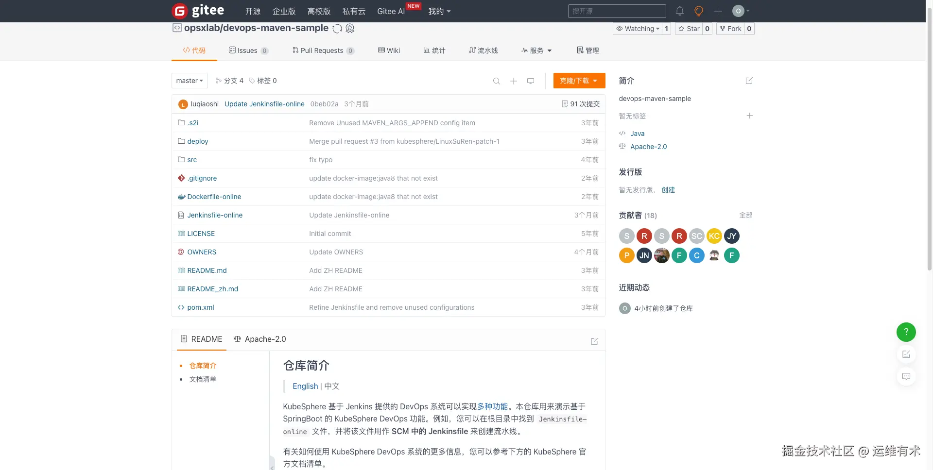Open the master branch dropdown
The height and width of the screenshot is (470, 933).
190,81
